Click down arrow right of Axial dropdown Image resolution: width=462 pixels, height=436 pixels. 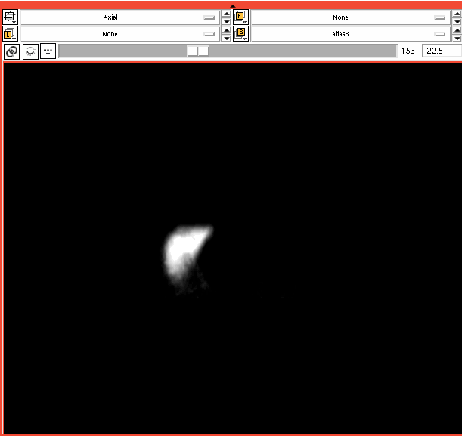pyautogui.click(x=226, y=21)
